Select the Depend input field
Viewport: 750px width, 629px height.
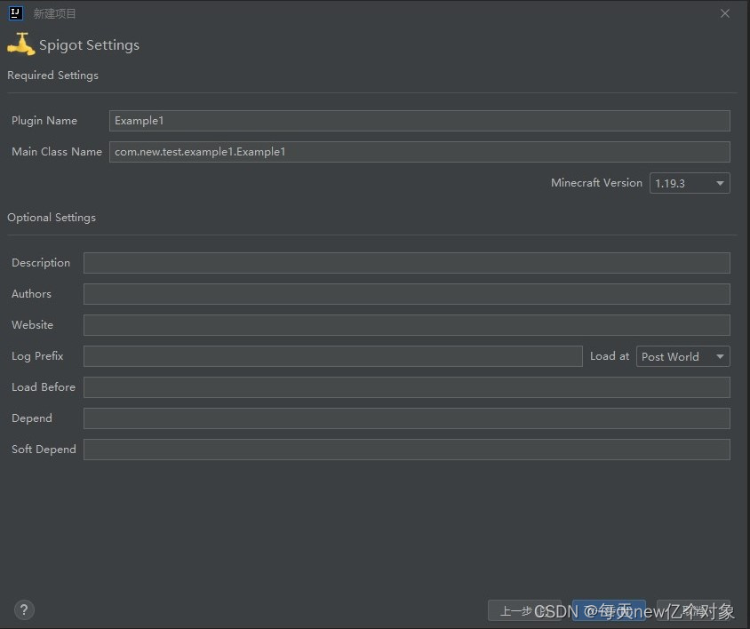(407, 418)
